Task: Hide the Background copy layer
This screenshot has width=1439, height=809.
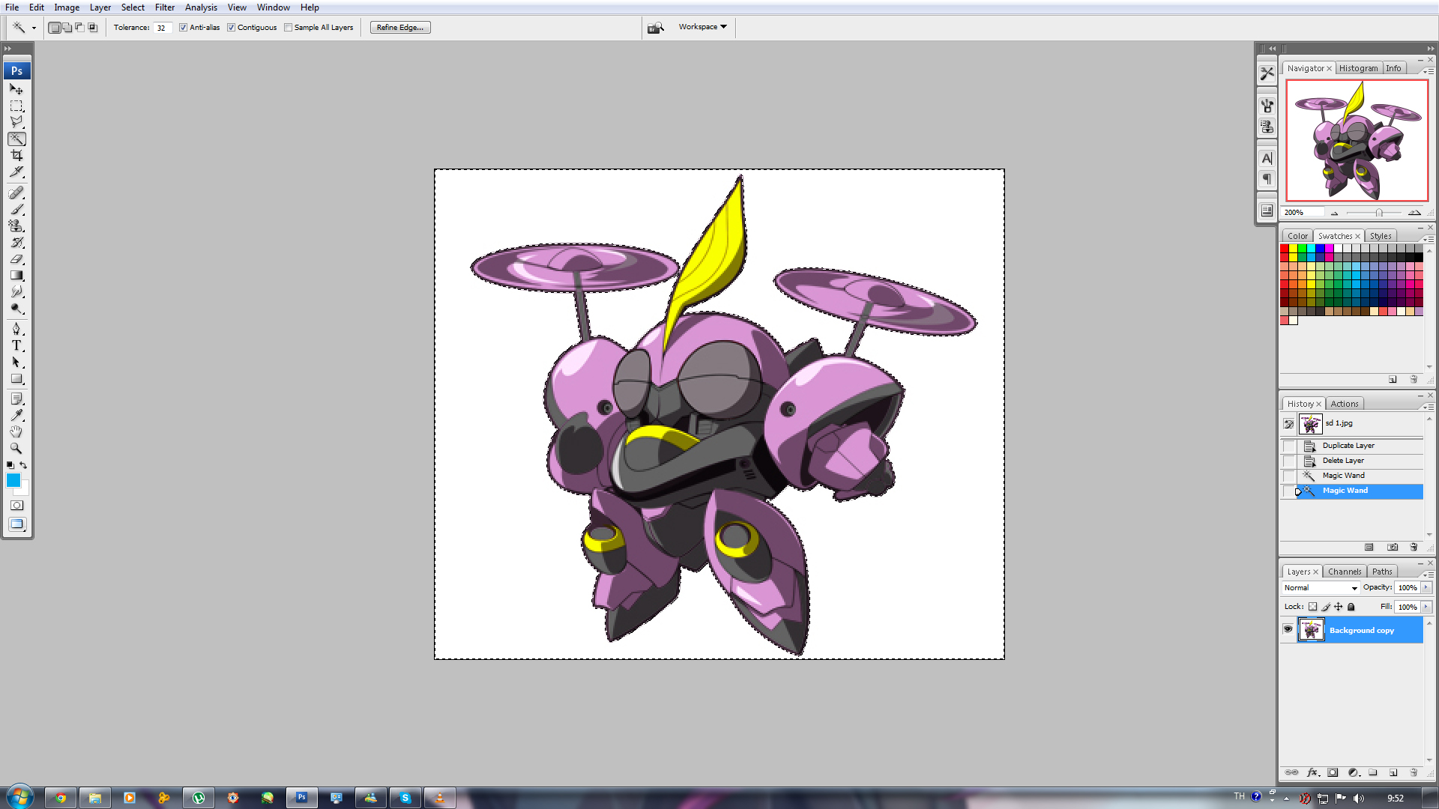Action: [x=1288, y=629]
